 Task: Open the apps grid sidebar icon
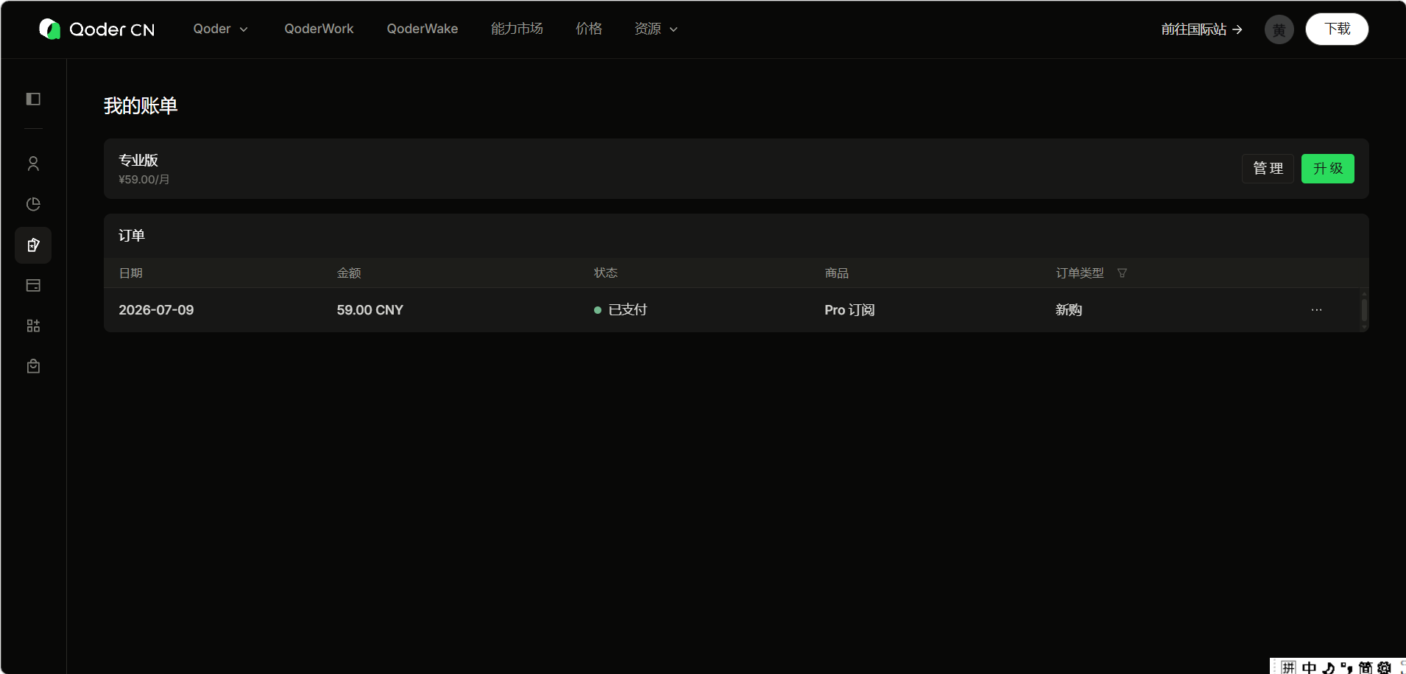coord(33,326)
